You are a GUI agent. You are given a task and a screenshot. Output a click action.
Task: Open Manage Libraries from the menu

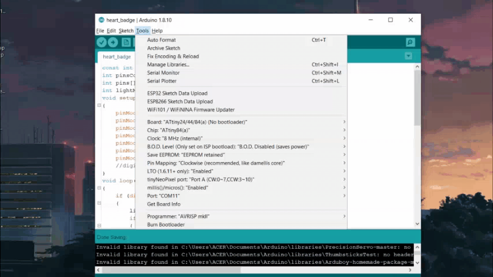pos(241,65)
